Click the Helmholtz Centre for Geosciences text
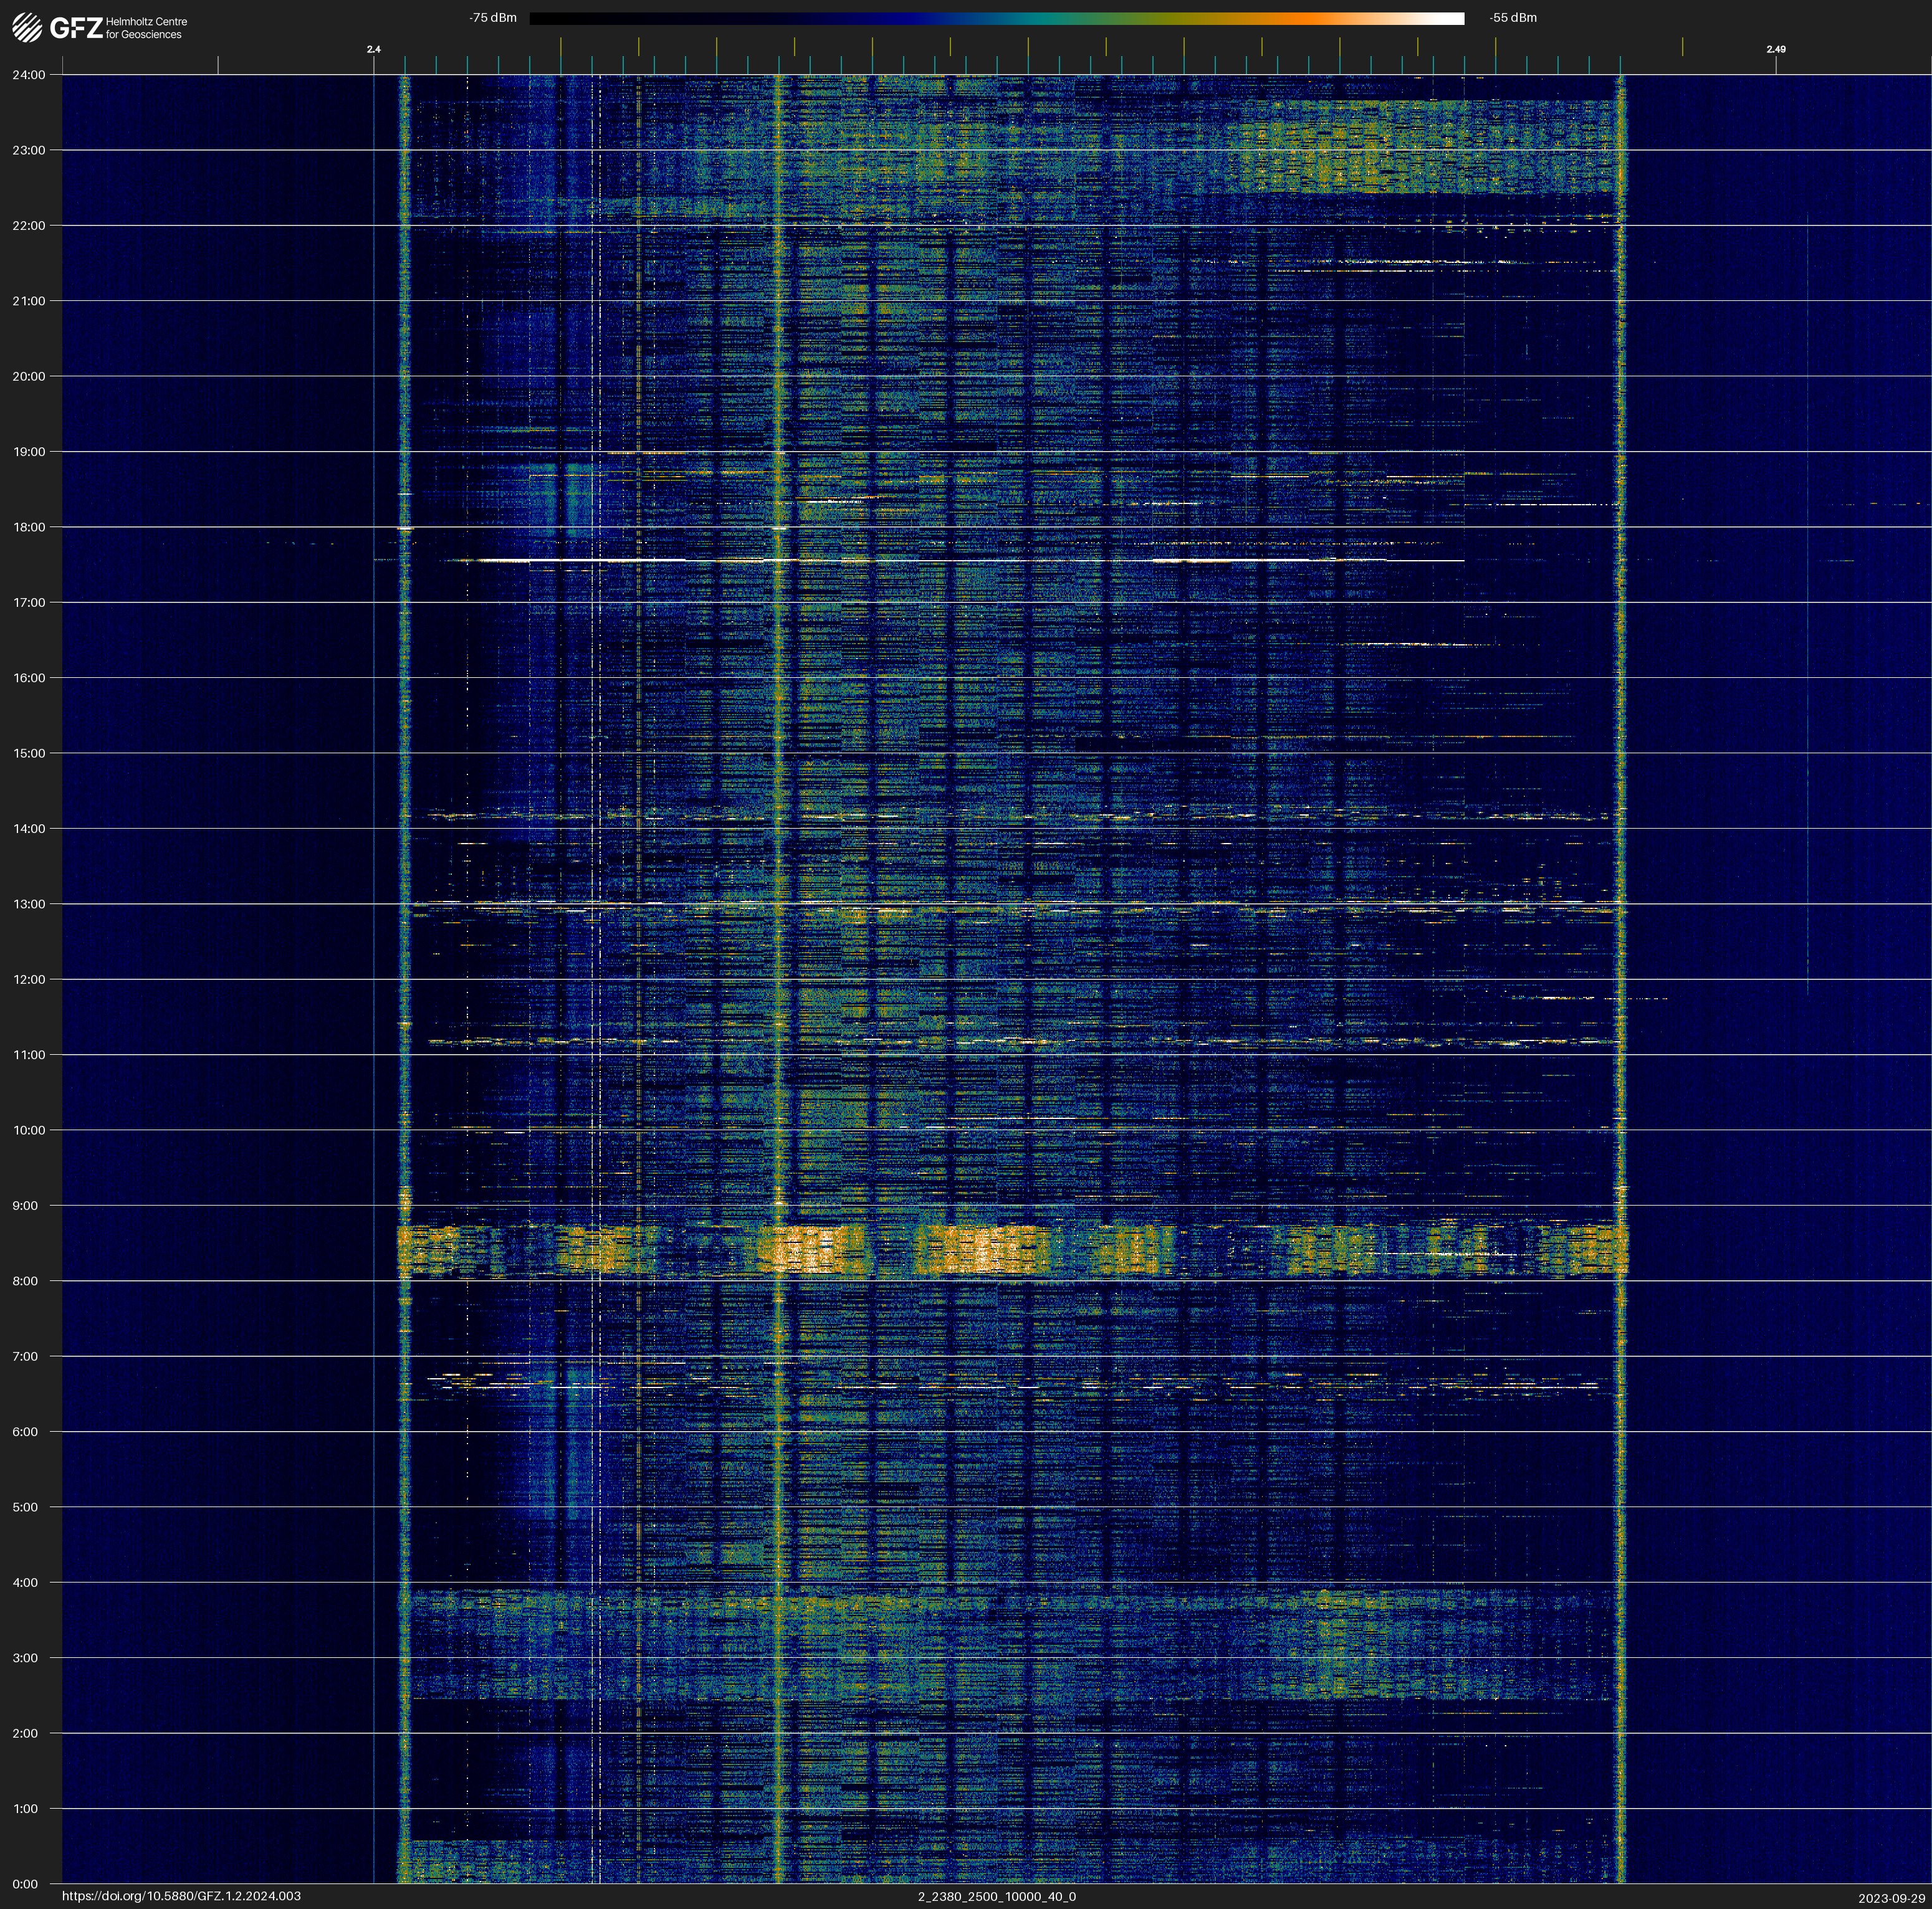The image size is (1932, 1909). pyautogui.click(x=146, y=28)
